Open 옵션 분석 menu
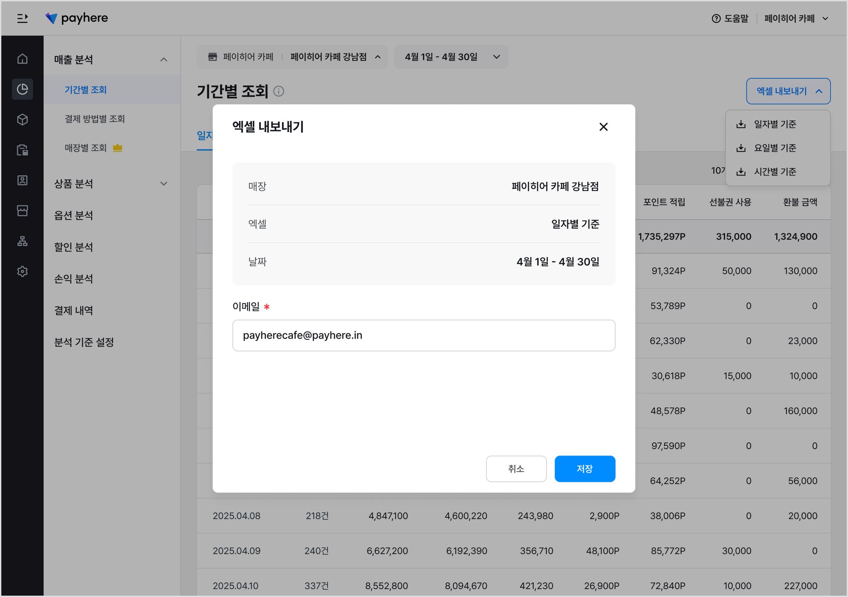The image size is (848, 597). [74, 215]
